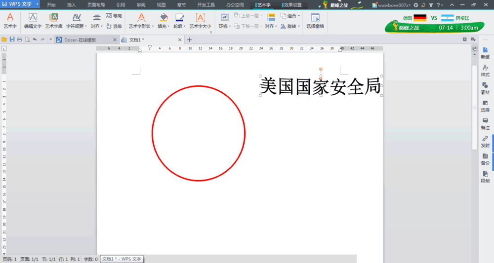Click the 美国国家安全局 WordArt text
Viewport: 494px width, 263px height.
pos(321,86)
